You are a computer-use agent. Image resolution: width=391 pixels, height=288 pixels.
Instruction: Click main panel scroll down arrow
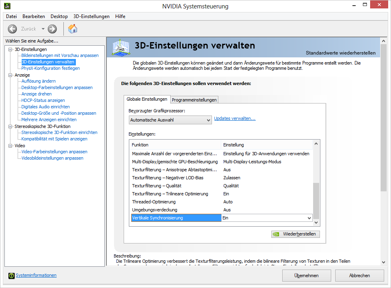coord(383,262)
